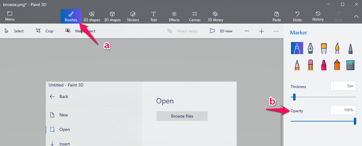Select the Oil brush
The height and width of the screenshot is (146, 362).
[324, 48]
